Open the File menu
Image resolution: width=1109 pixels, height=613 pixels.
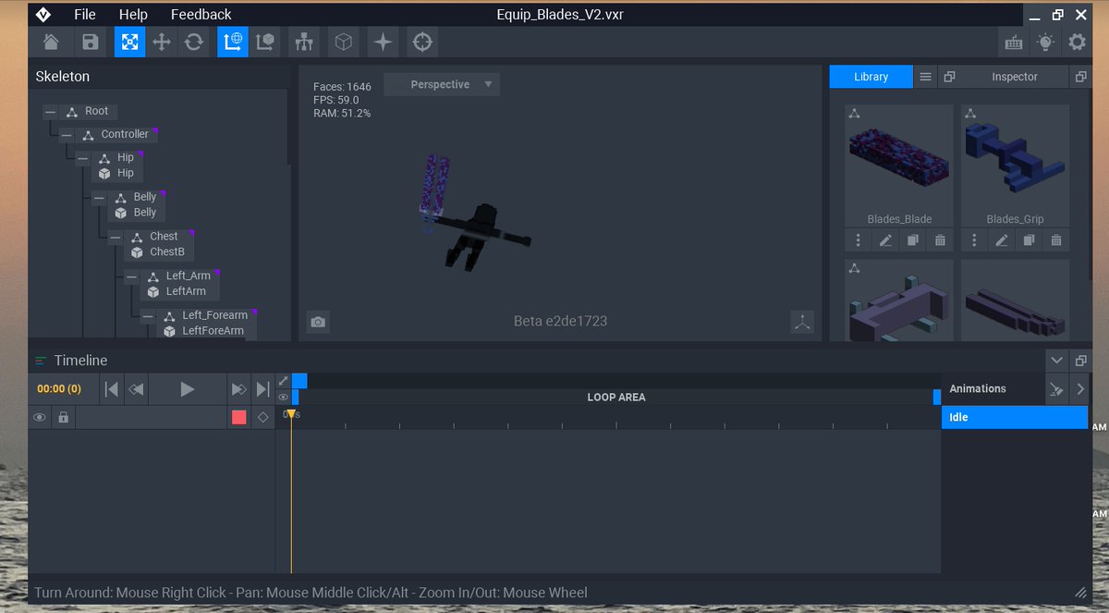(x=85, y=14)
